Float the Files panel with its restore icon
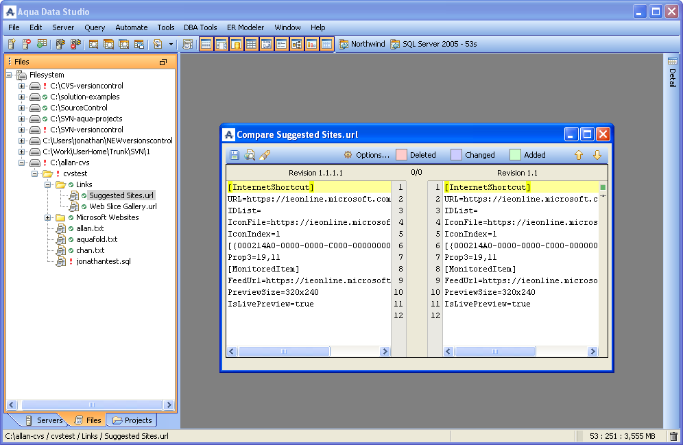This screenshot has width=683, height=445. pyautogui.click(x=163, y=62)
